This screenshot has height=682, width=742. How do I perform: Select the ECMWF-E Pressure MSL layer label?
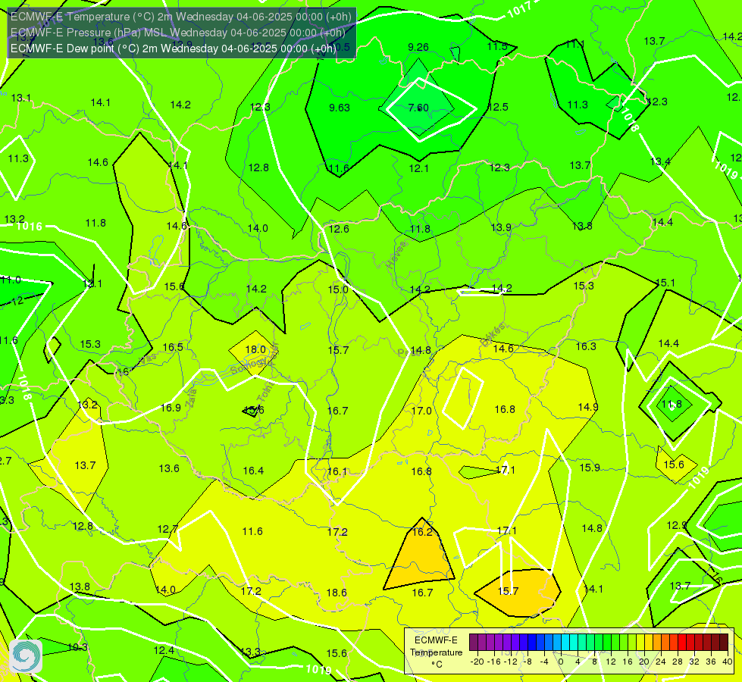(x=178, y=32)
